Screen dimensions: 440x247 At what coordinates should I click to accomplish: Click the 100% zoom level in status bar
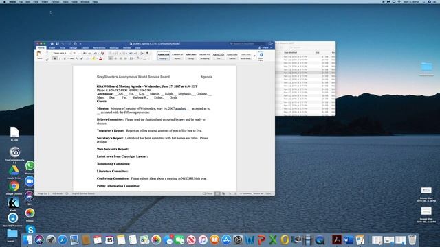(x=268, y=193)
